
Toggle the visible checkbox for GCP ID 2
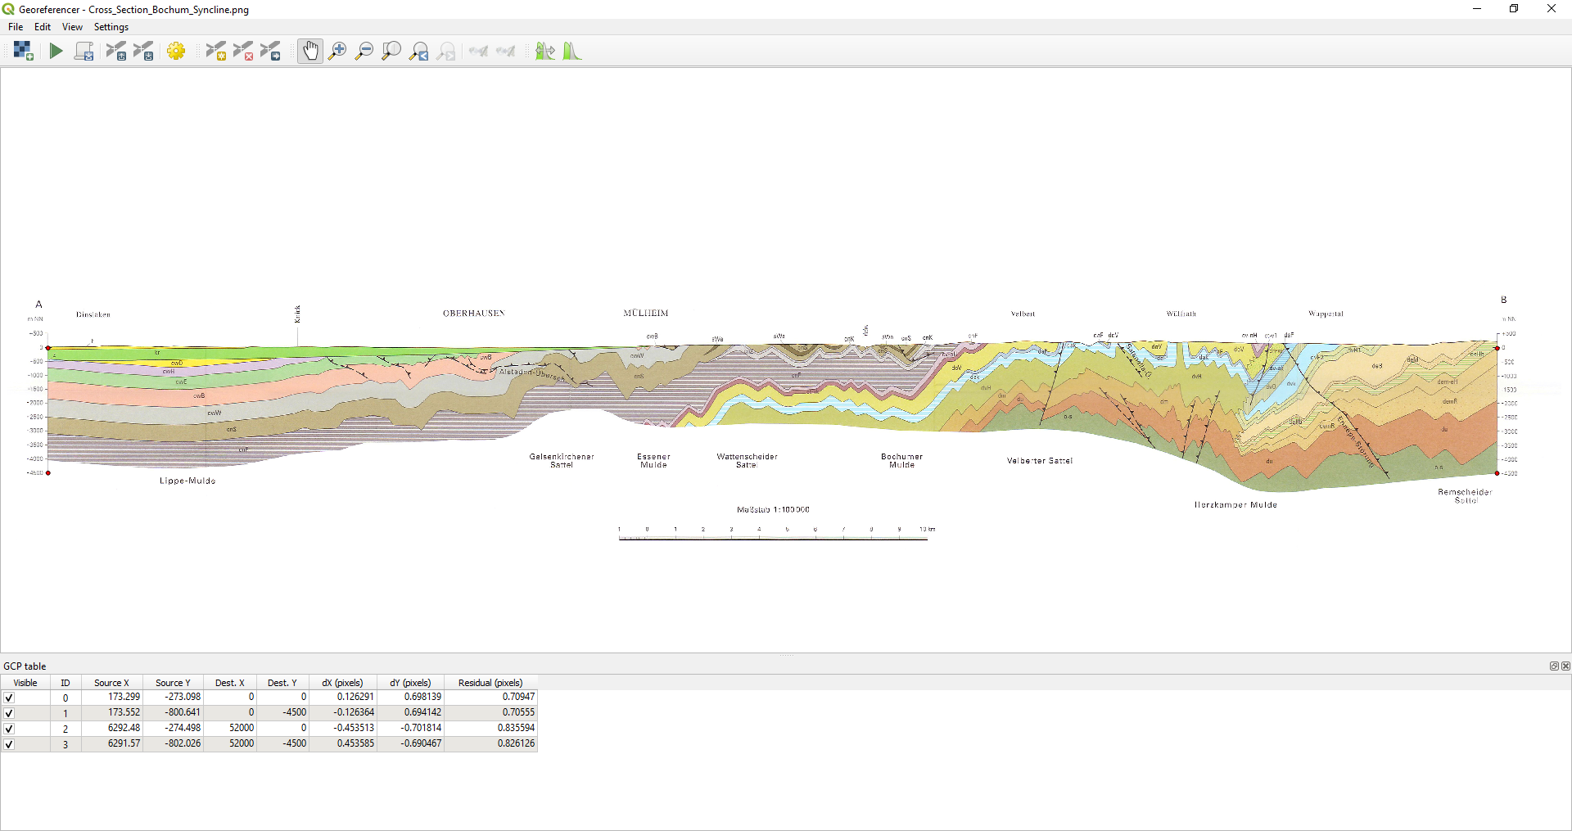[9, 729]
